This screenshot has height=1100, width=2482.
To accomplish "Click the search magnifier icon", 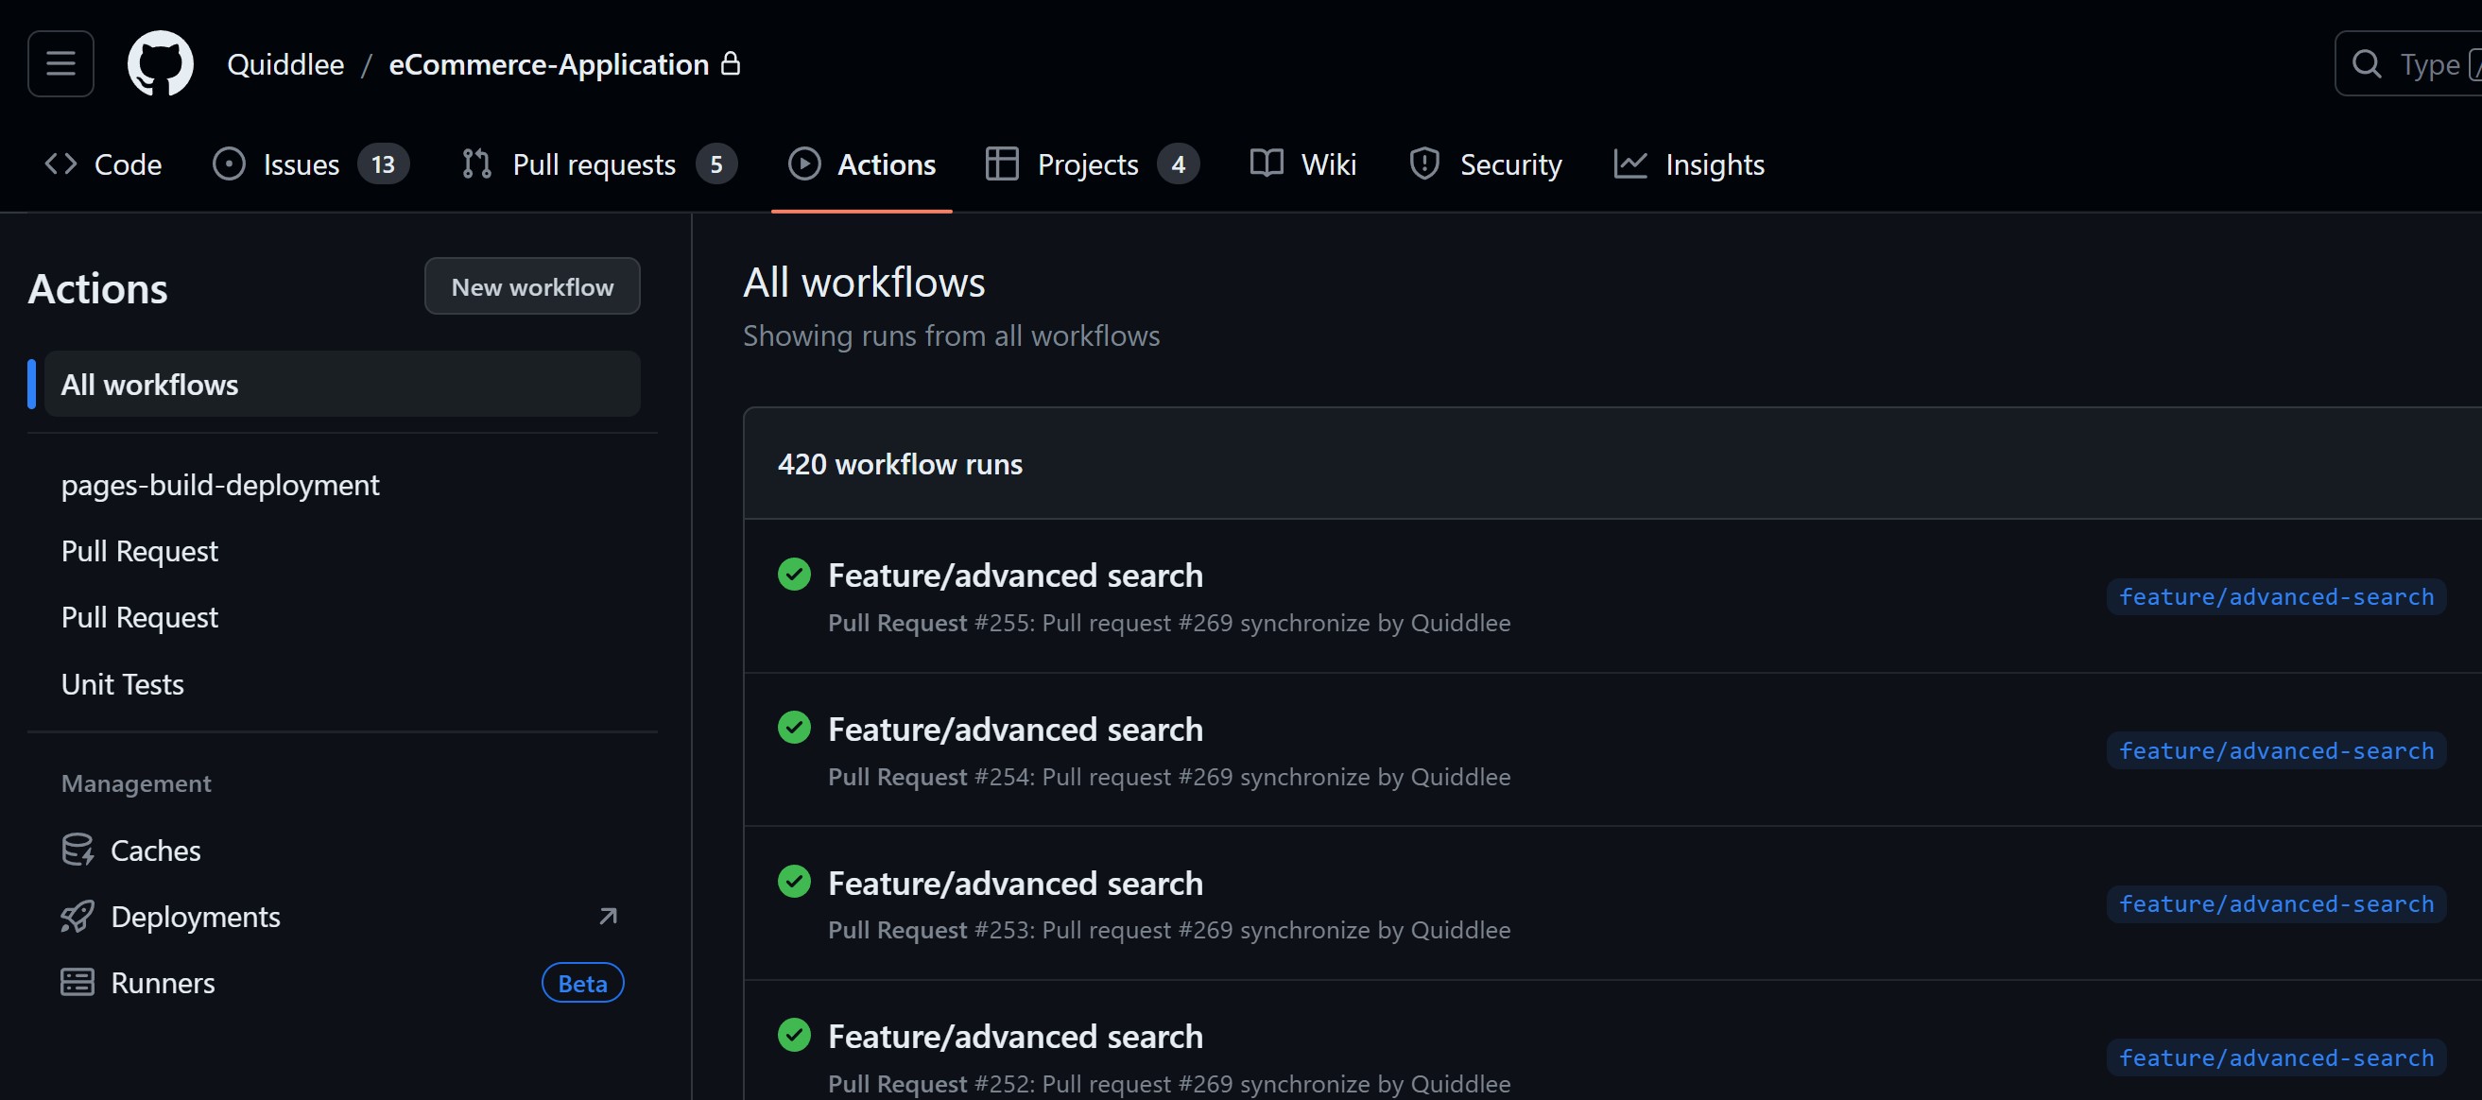I will pos(2366,64).
